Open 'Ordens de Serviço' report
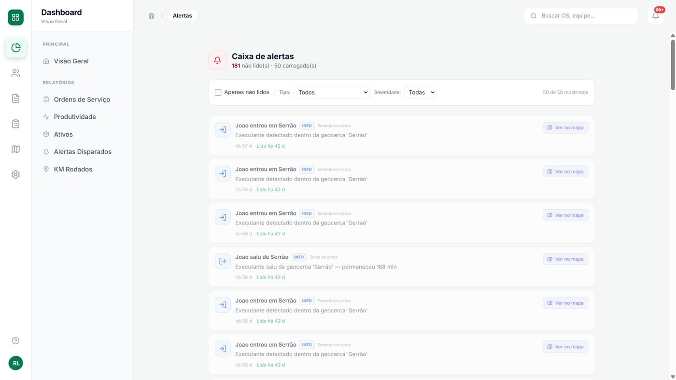 click(x=82, y=99)
